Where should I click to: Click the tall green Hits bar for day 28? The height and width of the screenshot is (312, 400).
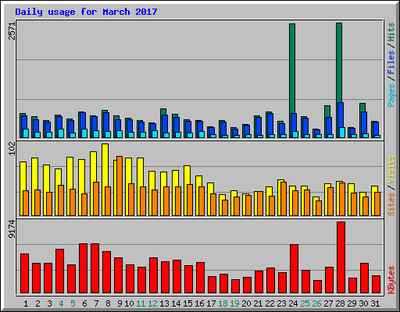(339, 62)
